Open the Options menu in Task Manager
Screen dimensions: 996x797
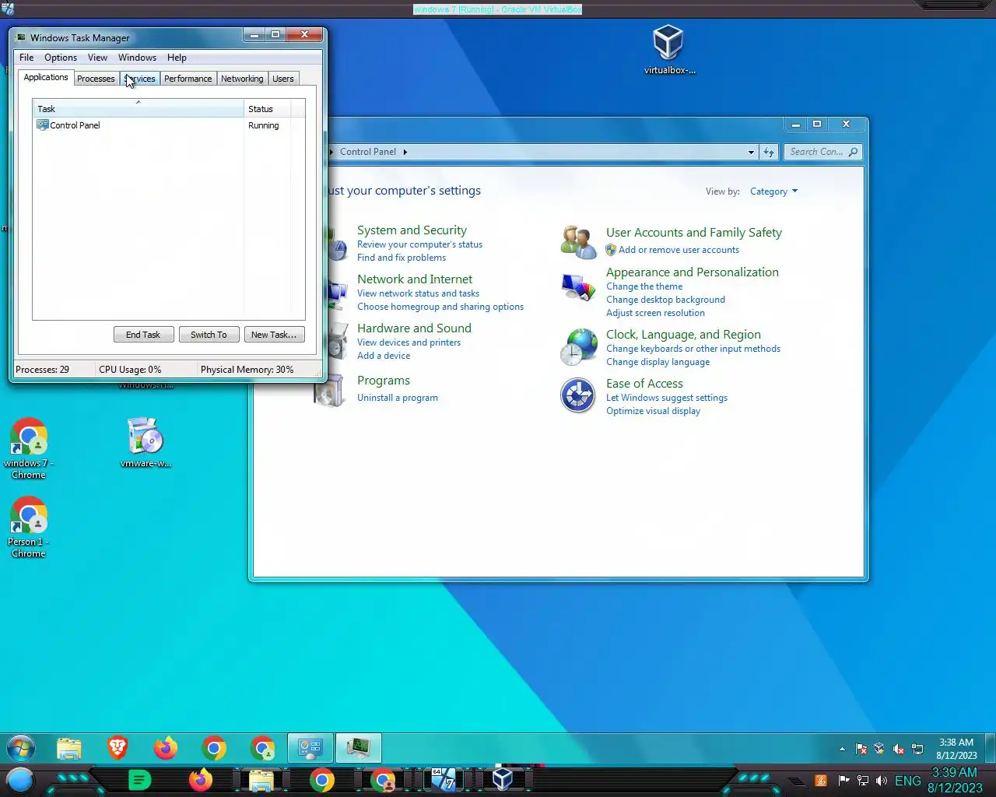61,58
